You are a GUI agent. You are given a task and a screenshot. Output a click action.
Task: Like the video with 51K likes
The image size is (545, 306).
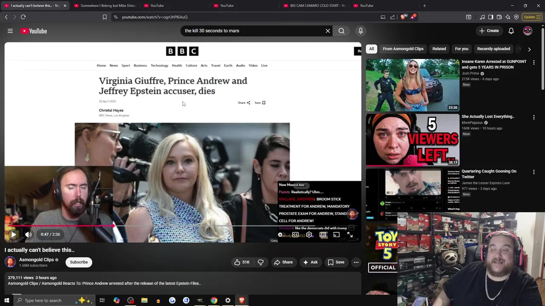click(241, 262)
